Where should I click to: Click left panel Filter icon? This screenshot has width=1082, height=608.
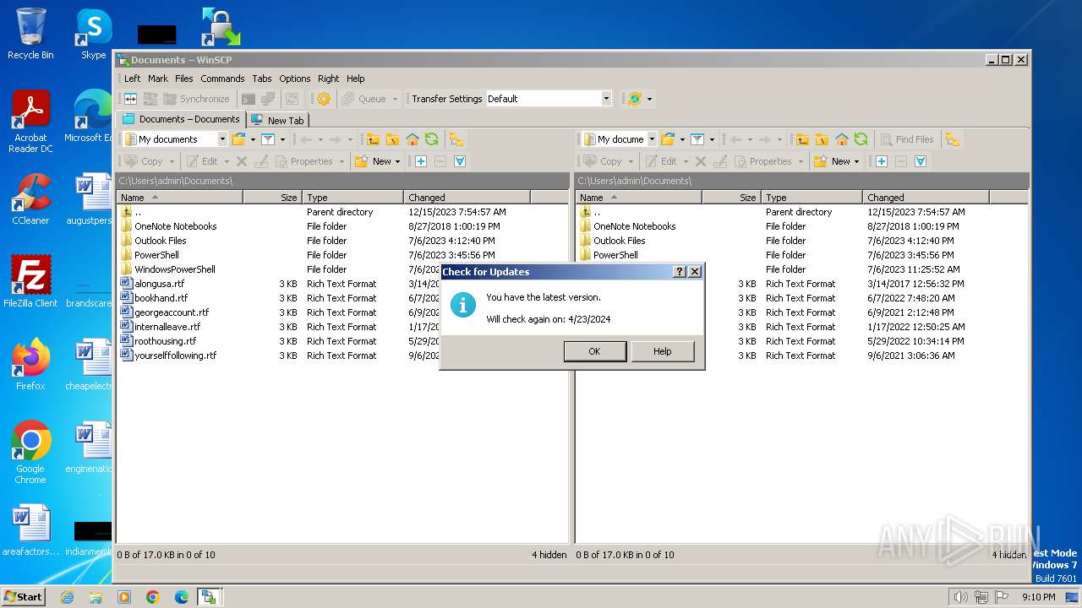(x=268, y=139)
